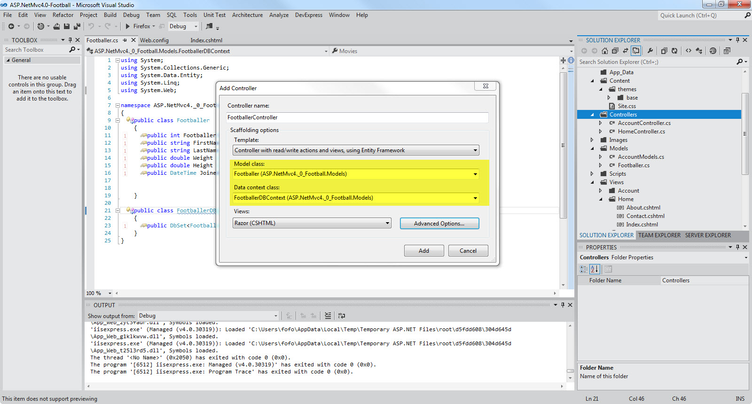Close the Add Controller dialog
The height and width of the screenshot is (404, 752).
[x=486, y=86]
